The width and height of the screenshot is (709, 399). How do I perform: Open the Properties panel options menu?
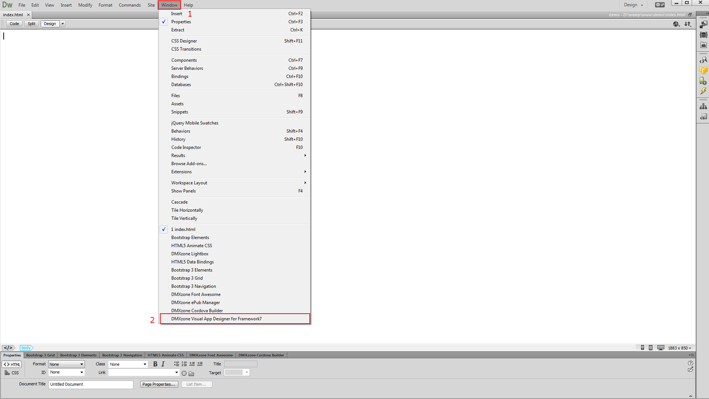691,355
